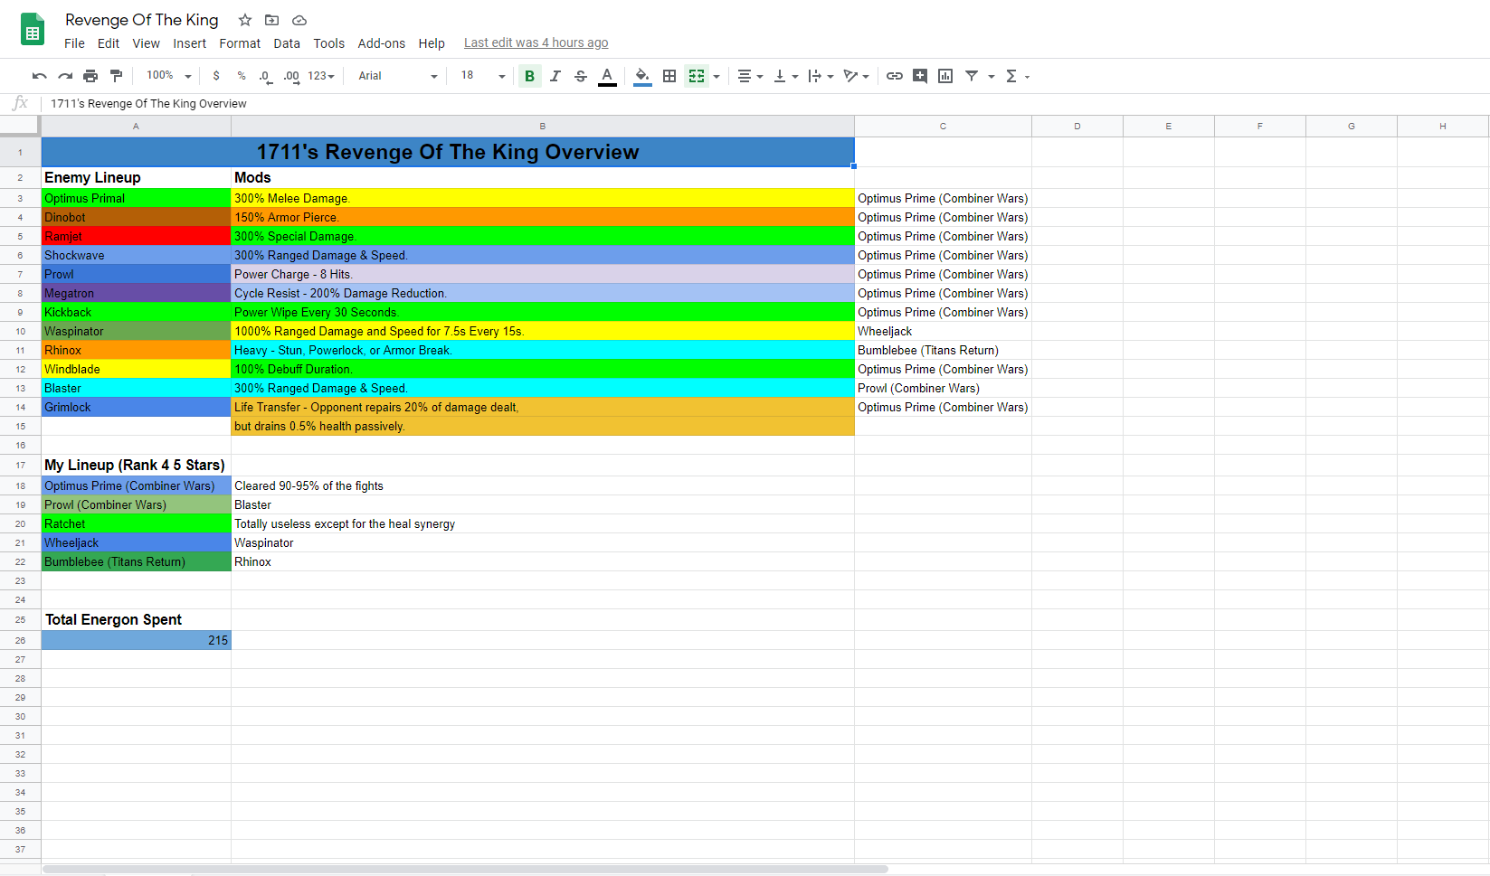
Task: Click the Insert comment icon
Action: coord(920,76)
